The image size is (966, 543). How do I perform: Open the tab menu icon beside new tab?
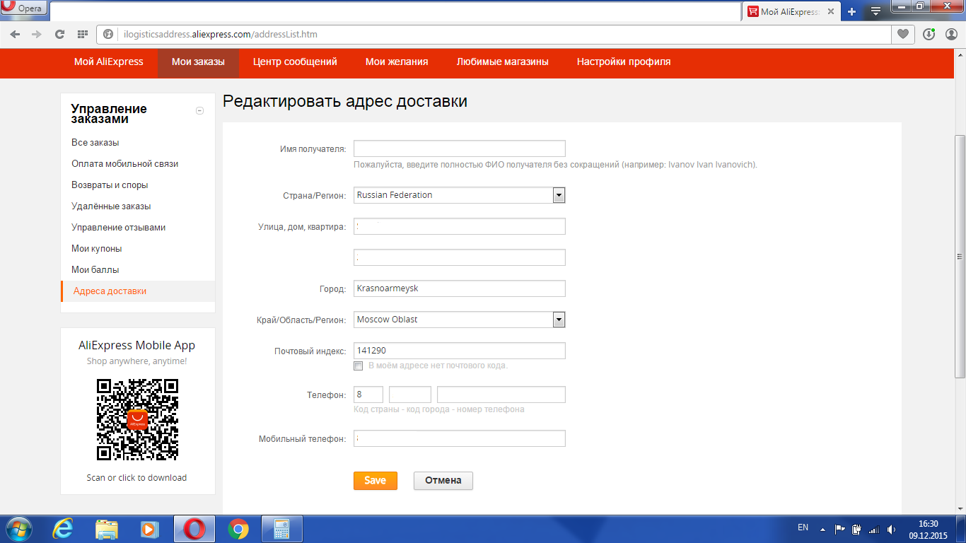pyautogui.click(x=875, y=12)
